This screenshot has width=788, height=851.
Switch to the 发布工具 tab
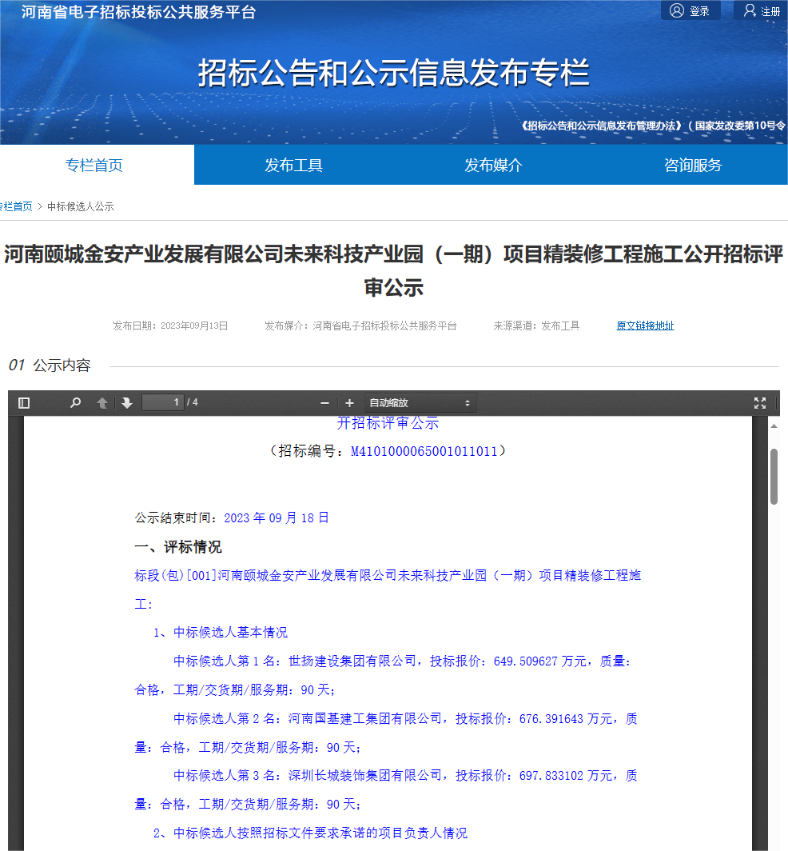click(x=293, y=165)
